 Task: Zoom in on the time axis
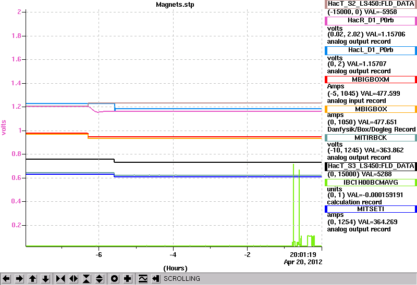point(60,279)
